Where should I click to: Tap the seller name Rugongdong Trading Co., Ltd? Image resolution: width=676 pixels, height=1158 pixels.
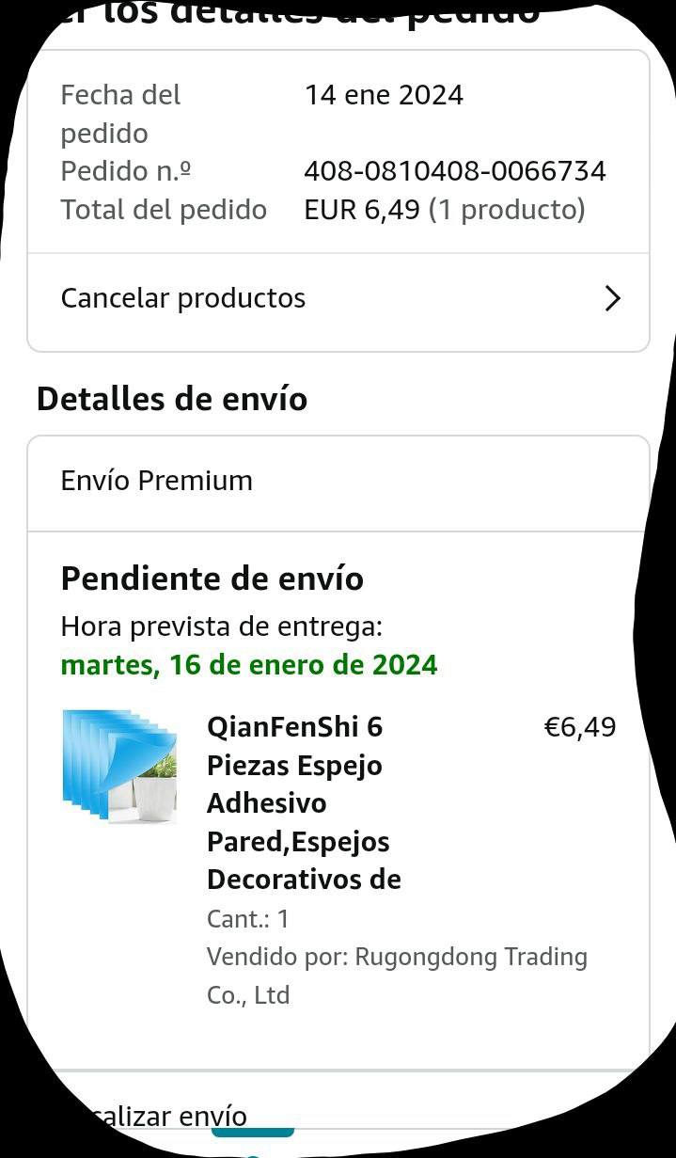(x=397, y=976)
